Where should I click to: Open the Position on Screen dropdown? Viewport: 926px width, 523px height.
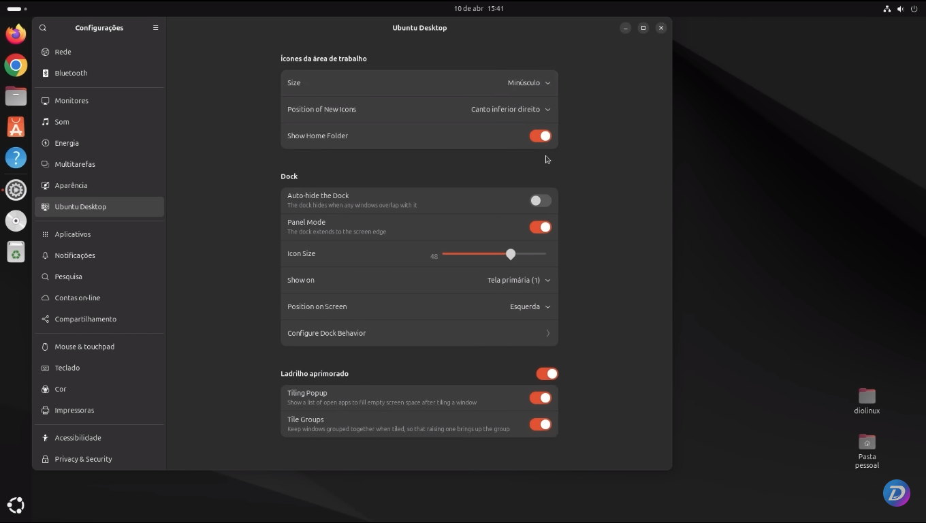(530, 306)
